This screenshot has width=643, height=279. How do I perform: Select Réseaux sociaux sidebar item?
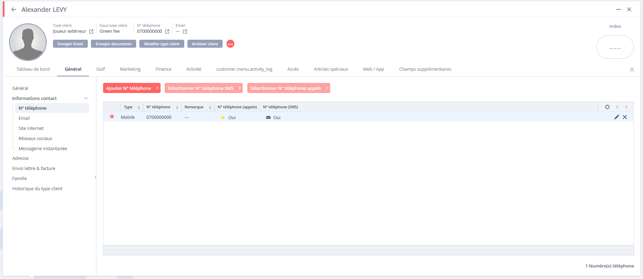point(35,138)
